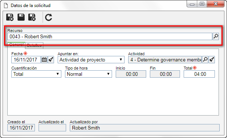Image resolution: width=227 pixels, height=138 pixels.
Task: Switch to the Detalles tab
Action: 34,45
